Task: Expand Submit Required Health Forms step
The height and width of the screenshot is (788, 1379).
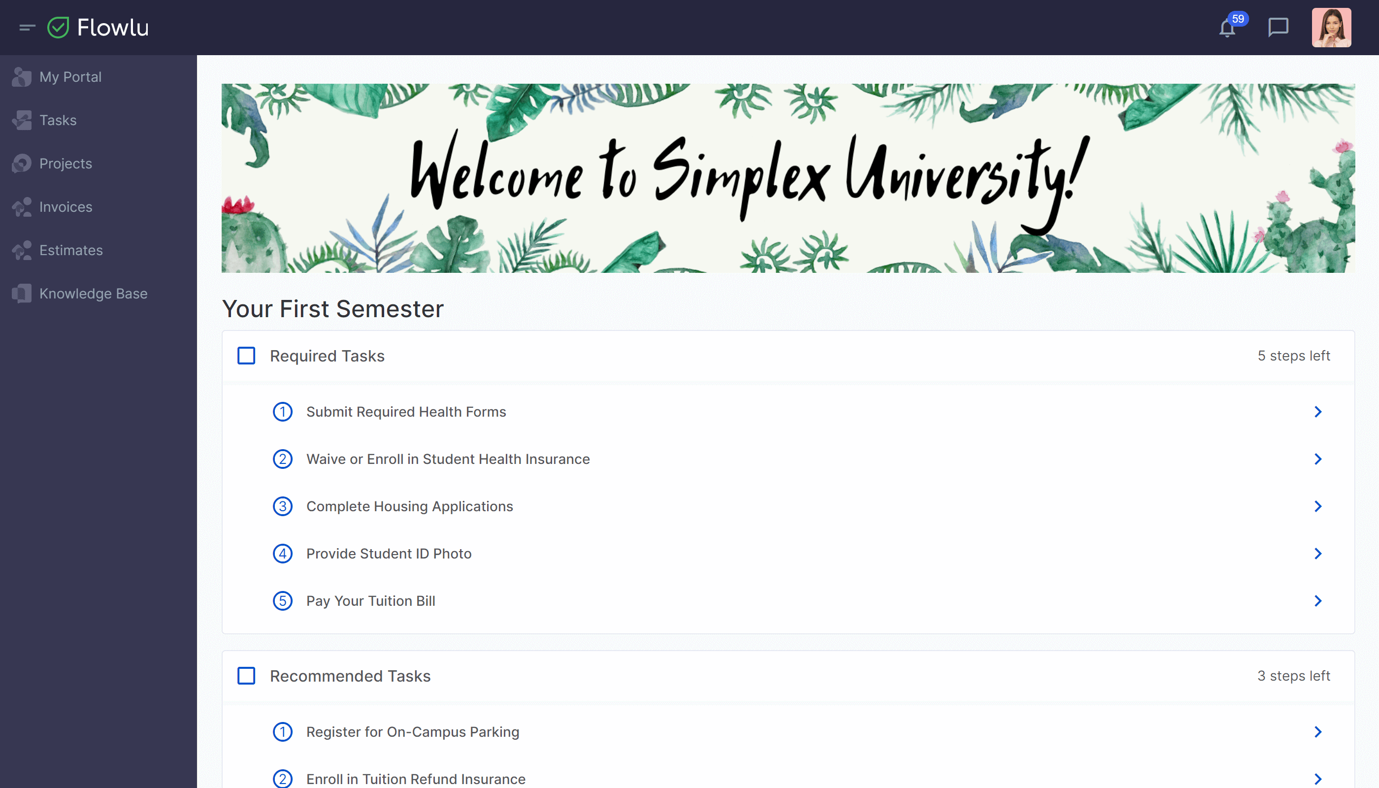Action: [1318, 411]
